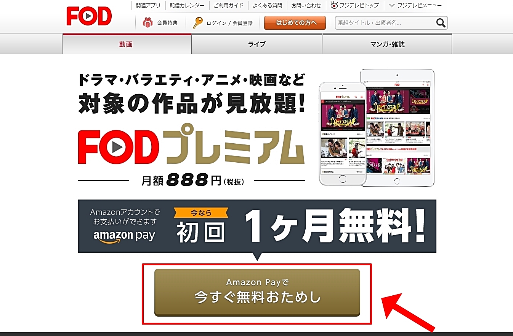
Task: Click the FOD logo in the header
Action: pos(89,16)
